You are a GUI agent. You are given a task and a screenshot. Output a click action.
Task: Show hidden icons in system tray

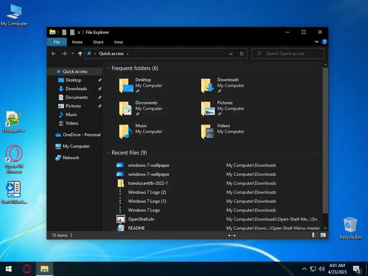(304, 269)
